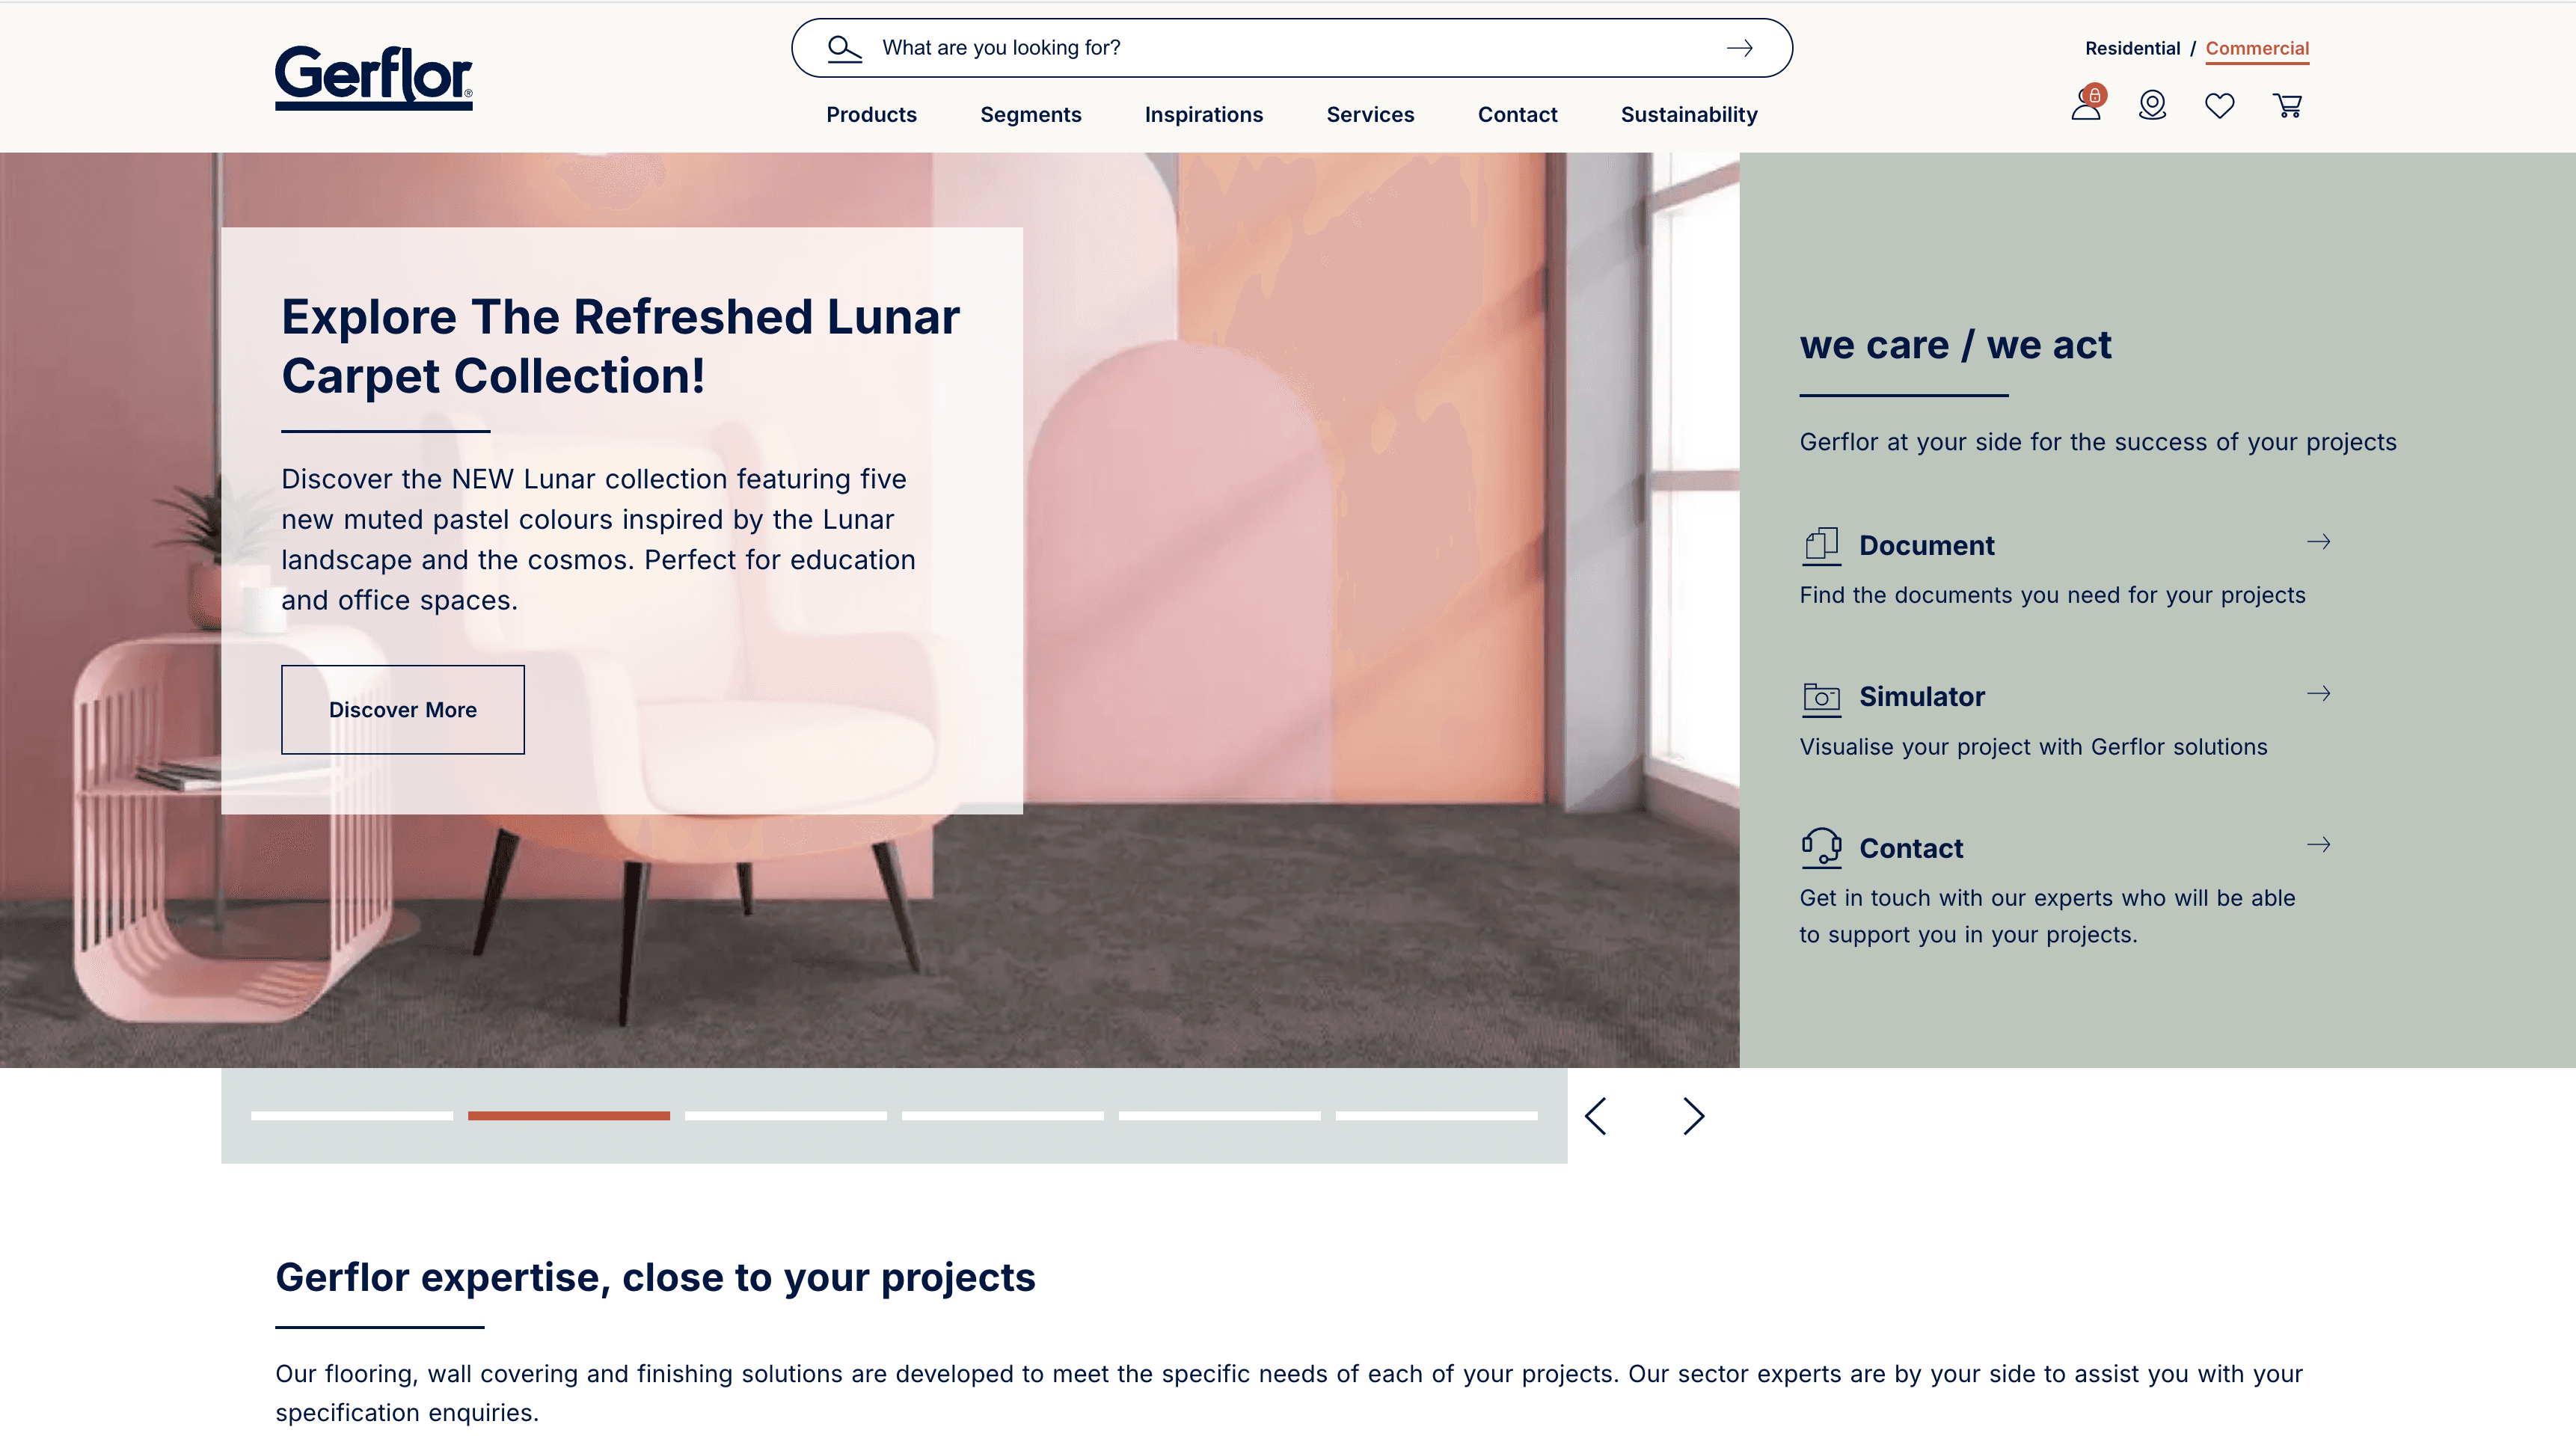The width and height of the screenshot is (2576, 1436).
Task: Click 'Visualise your project with Gerflor solutions'
Action: (x=2033, y=747)
